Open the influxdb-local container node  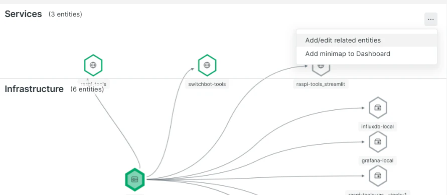pos(378,107)
